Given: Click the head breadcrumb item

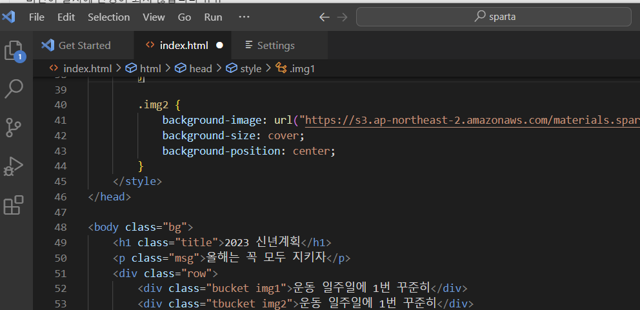Looking at the screenshot, I should point(193,68).
